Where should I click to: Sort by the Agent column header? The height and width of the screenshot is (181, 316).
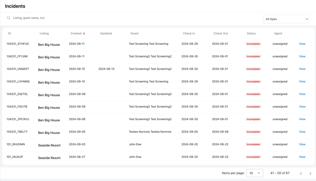point(278,33)
